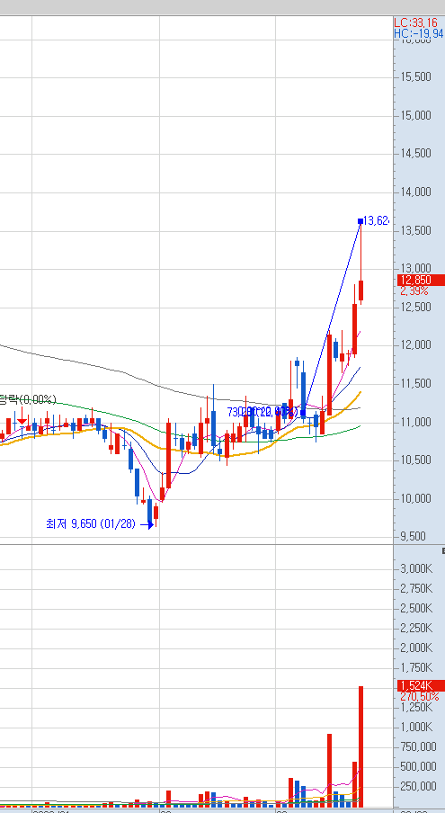Select the 2,750K volume axis label
445x813 pixels.
click(x=416, y=588)
